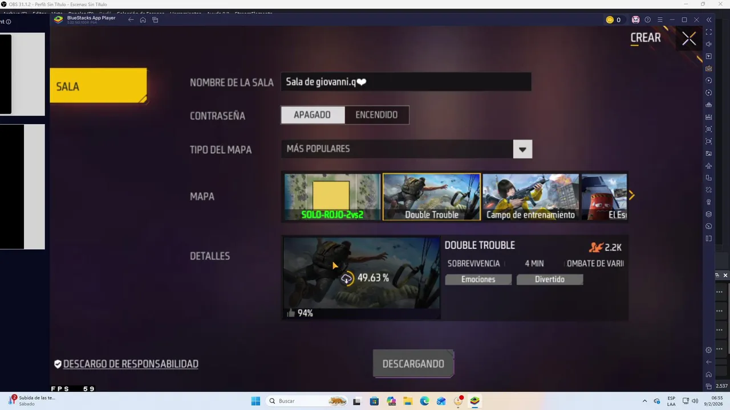Open BlueStacks keyboard game controls icon
The width and height of the screenshot is (730, 410).
tap(709, 68)
